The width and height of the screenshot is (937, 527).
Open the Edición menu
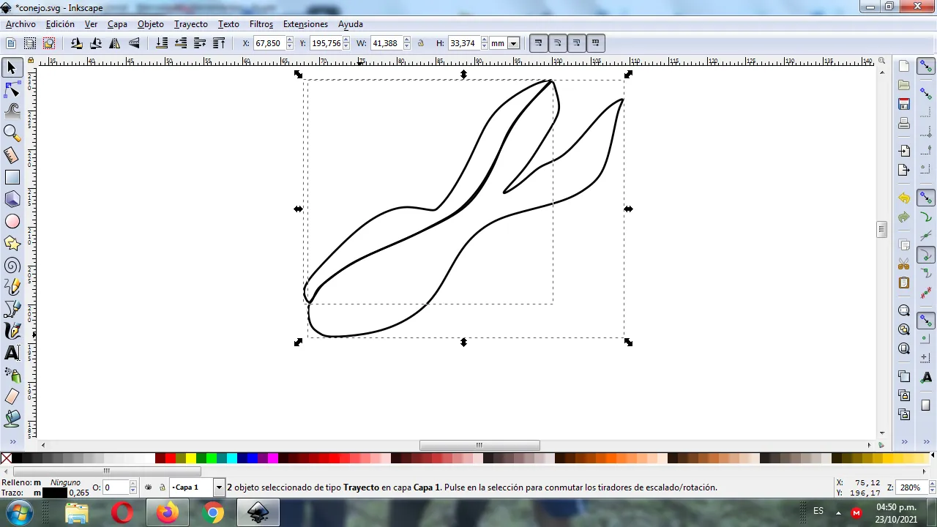60,24
